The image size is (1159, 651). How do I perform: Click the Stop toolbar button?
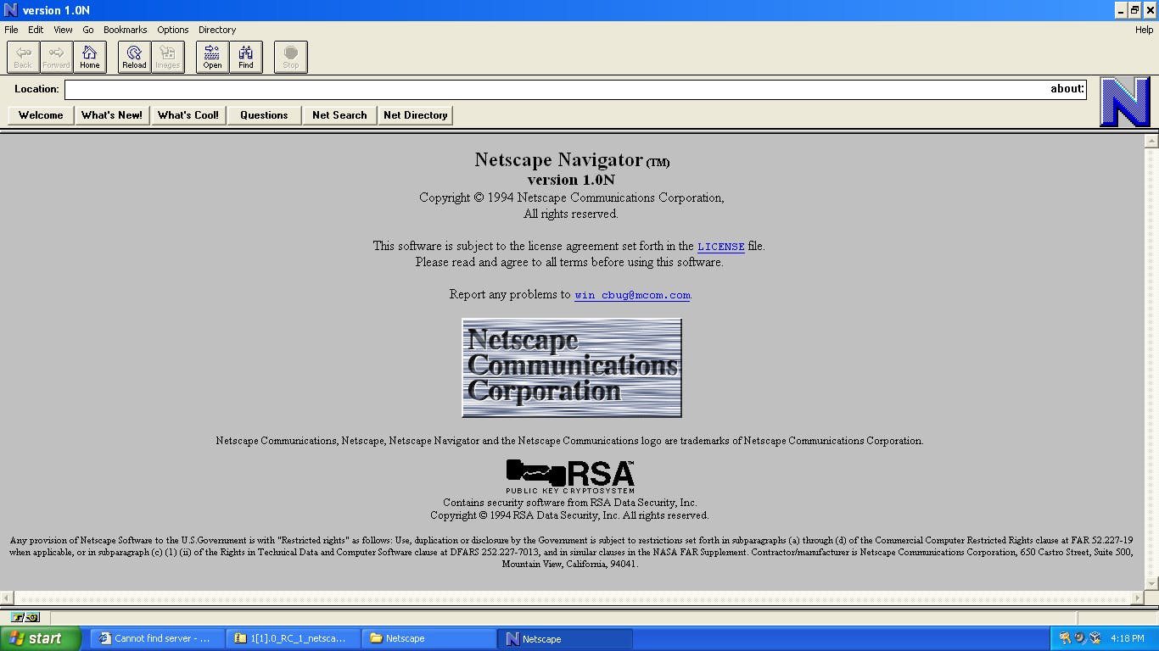[x=291, y=57]
